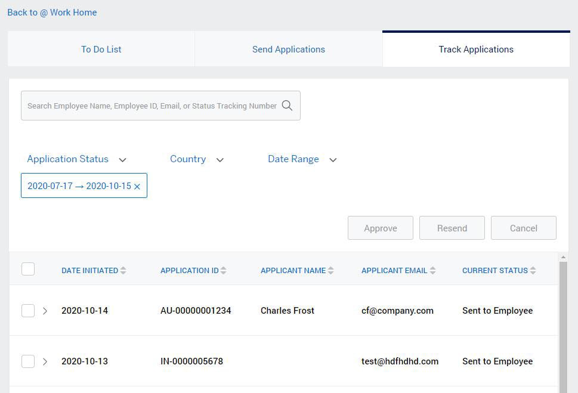Sort the Application ID column

pos(224,270)
